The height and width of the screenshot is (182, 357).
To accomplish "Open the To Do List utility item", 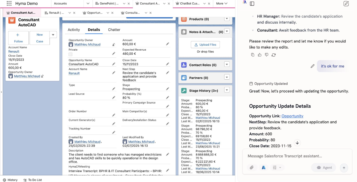I will [33, 180].
